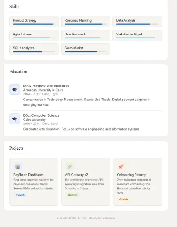Click the MBA, Business Administration heading
Image resolution: width=177 pixels, height=227 pixels.
(x=46, y=86)
